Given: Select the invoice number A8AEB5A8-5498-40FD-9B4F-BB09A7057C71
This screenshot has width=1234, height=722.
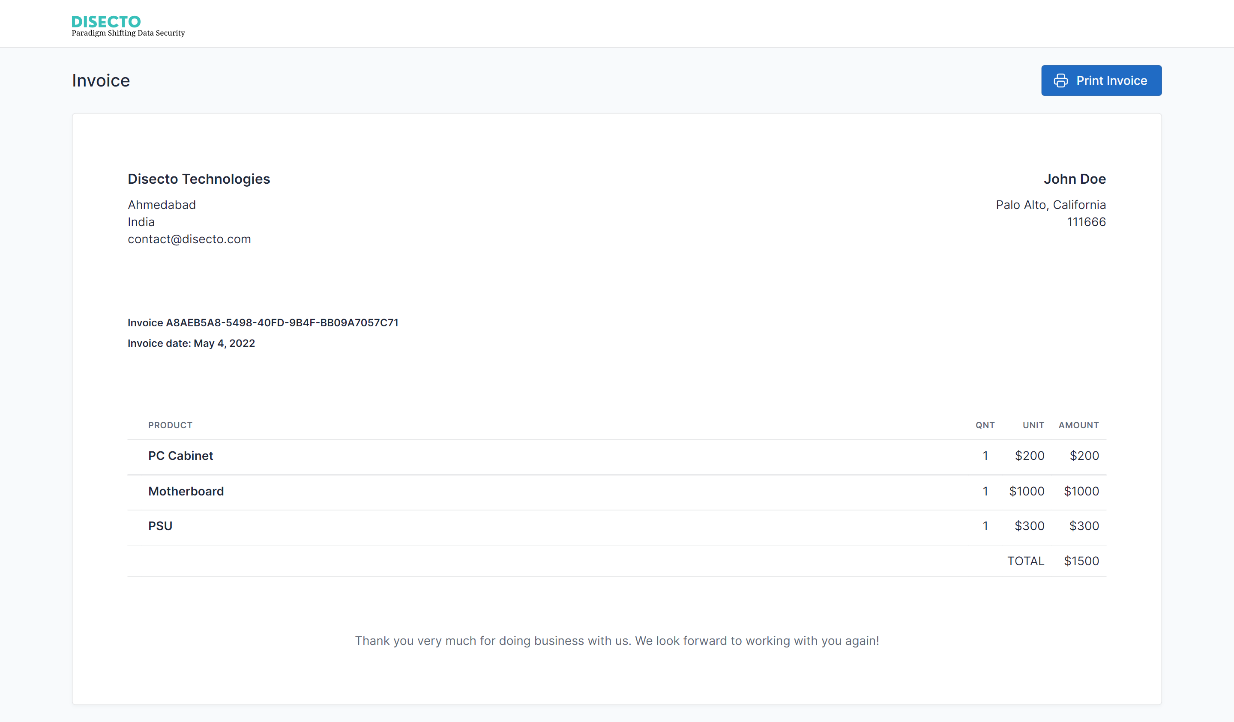Looking at the screenshot, I should click(263, 322).
